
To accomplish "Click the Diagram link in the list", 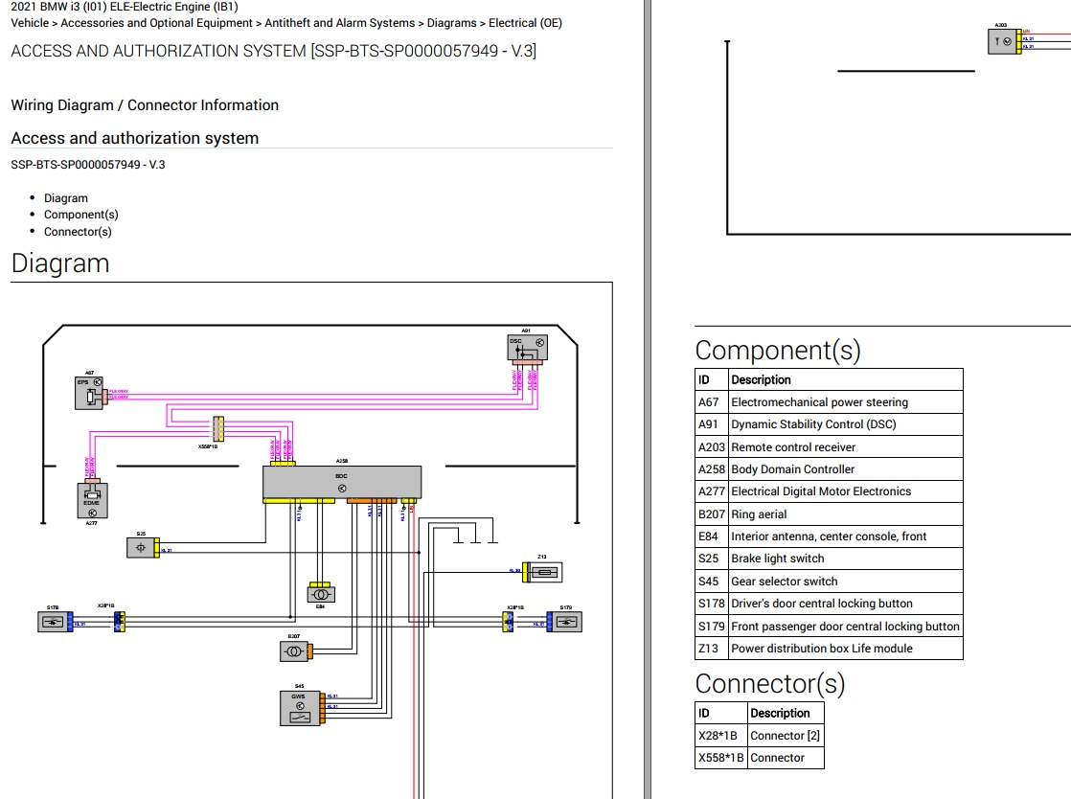I will pos(65,198).
